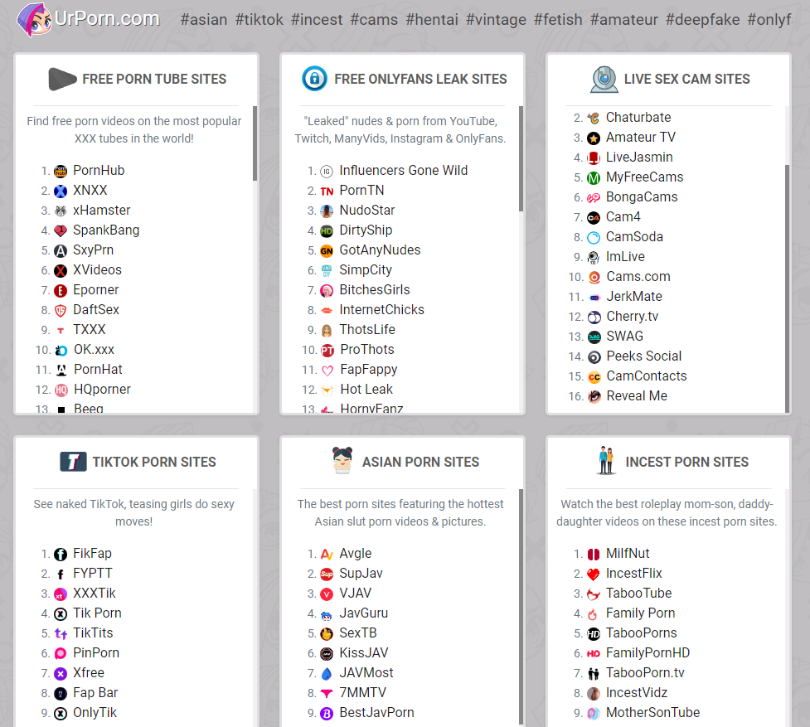Open the Asian Porn Sites heading link

420,462
